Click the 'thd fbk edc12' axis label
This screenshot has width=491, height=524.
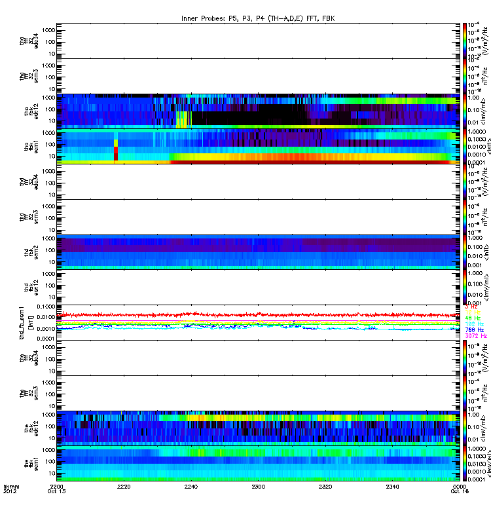(31, 287)
